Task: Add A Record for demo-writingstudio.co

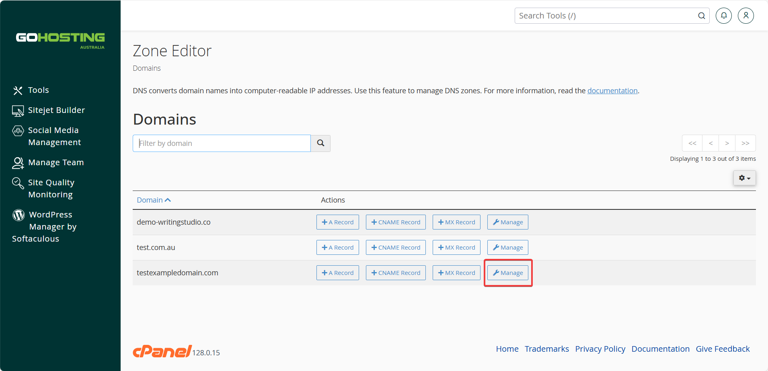Action: click(337, 222)
